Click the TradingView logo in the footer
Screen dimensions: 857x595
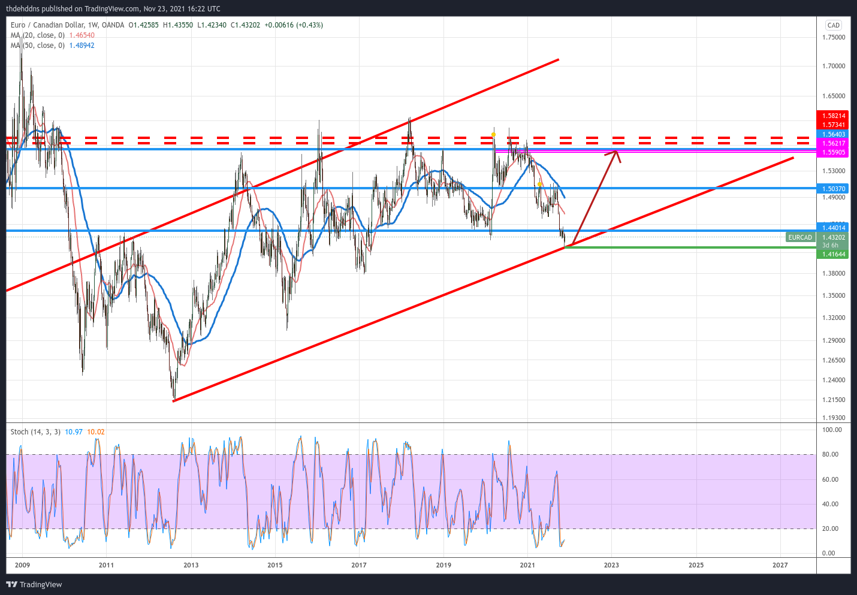[34, 584]
